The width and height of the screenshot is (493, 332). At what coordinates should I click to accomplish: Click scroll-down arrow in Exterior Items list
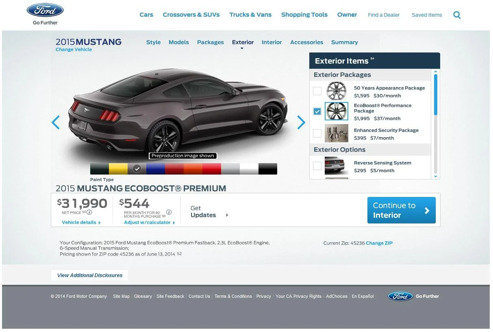point(436,176)
